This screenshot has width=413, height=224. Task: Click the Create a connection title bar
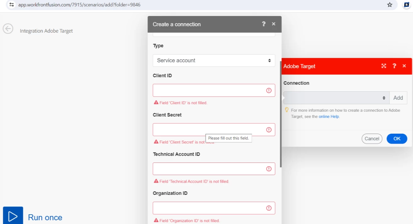214,24
